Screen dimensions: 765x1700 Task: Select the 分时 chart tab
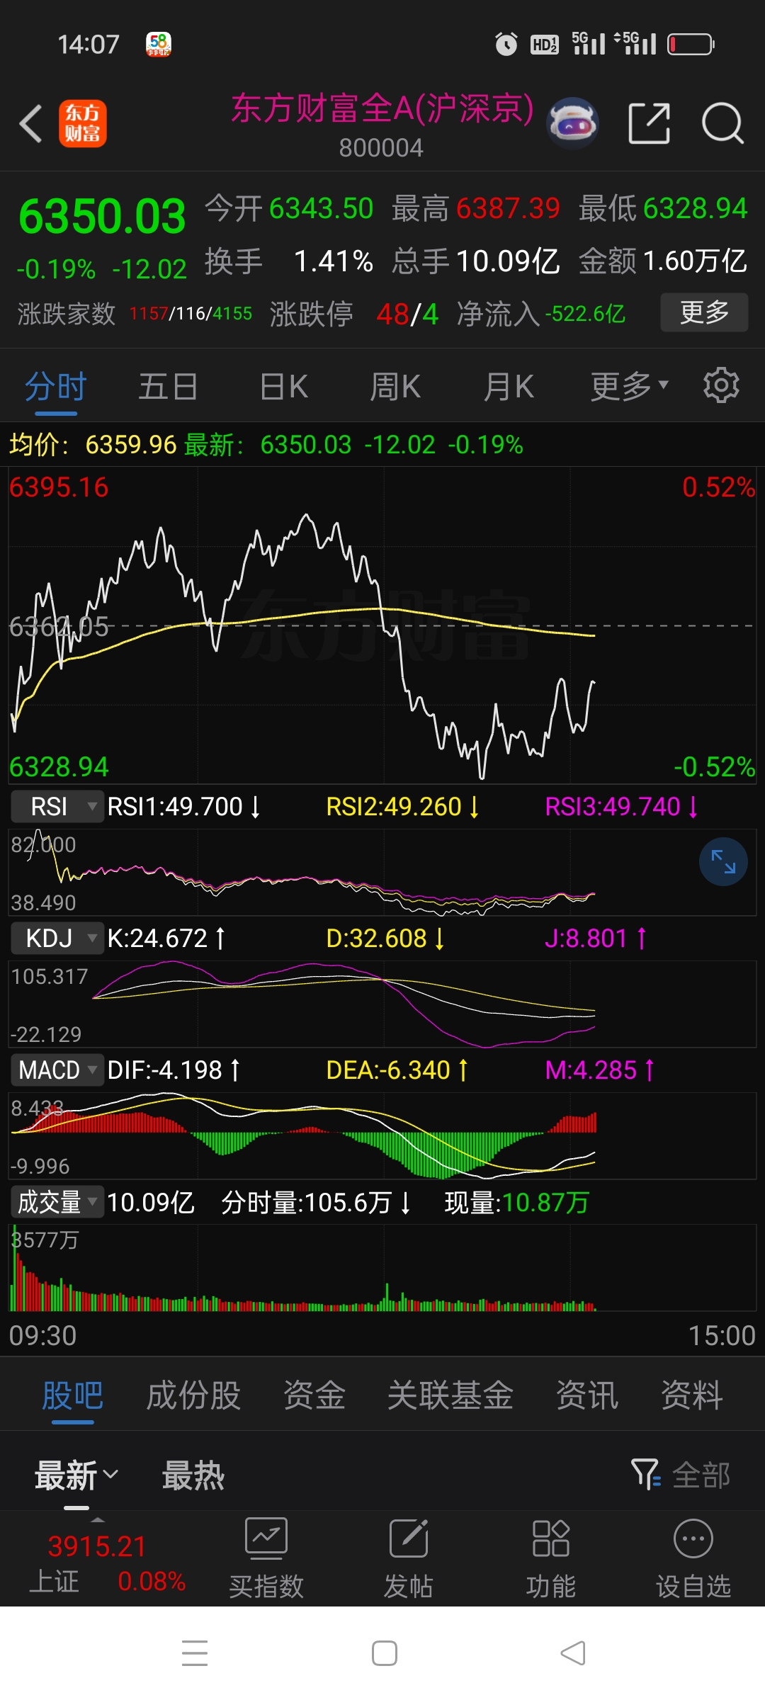coord(56,387)
